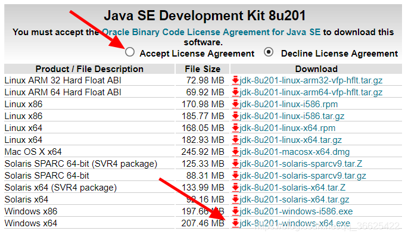Click the 170.98 MB file size

(x=202, y=104)
